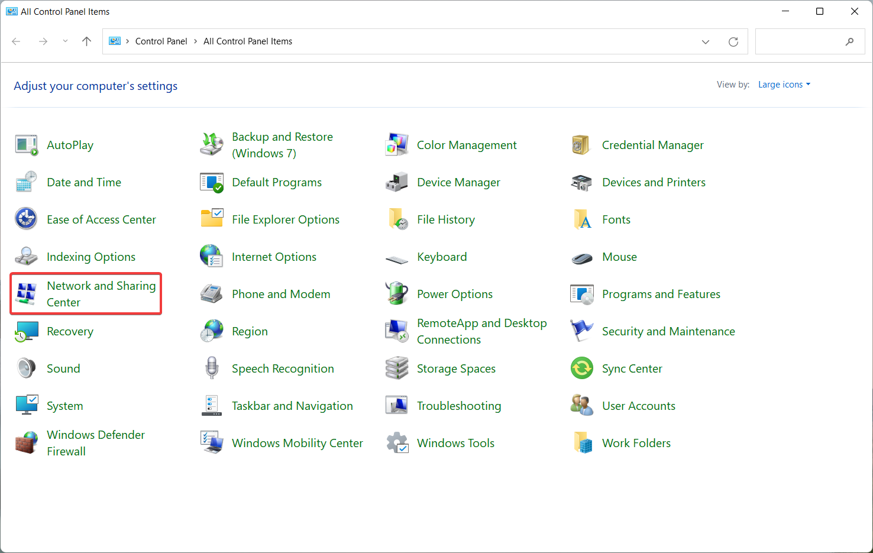This screenshot has height=553, width=873.
Task: Open the Windows Defender Firewall icon
Action: point(26,443)
